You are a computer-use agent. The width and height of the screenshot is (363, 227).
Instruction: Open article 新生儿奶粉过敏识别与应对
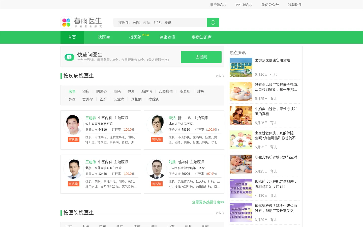coord(276,157)
